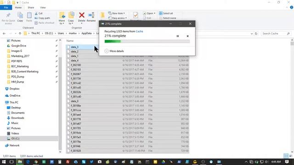
Task: Click Copy path in the ribbon
Action: click(x=42, y=18)
